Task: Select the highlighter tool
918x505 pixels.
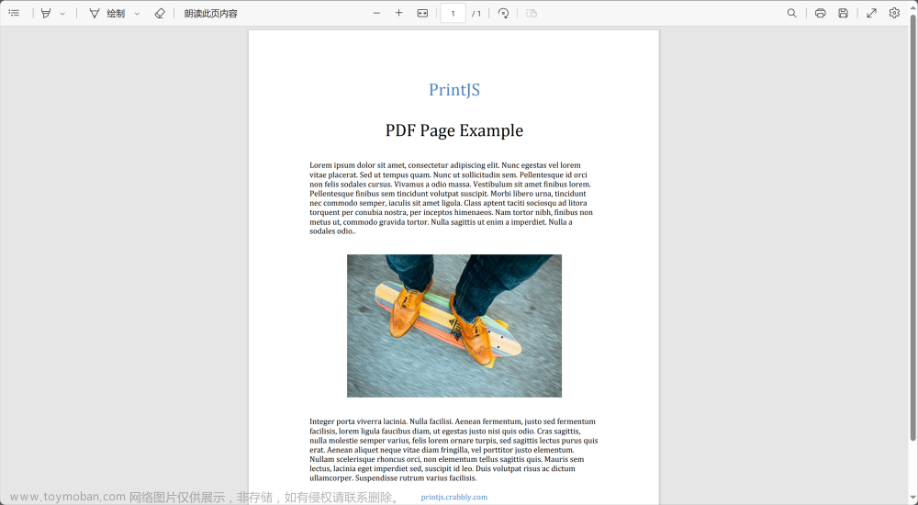Action: [46, 13]
